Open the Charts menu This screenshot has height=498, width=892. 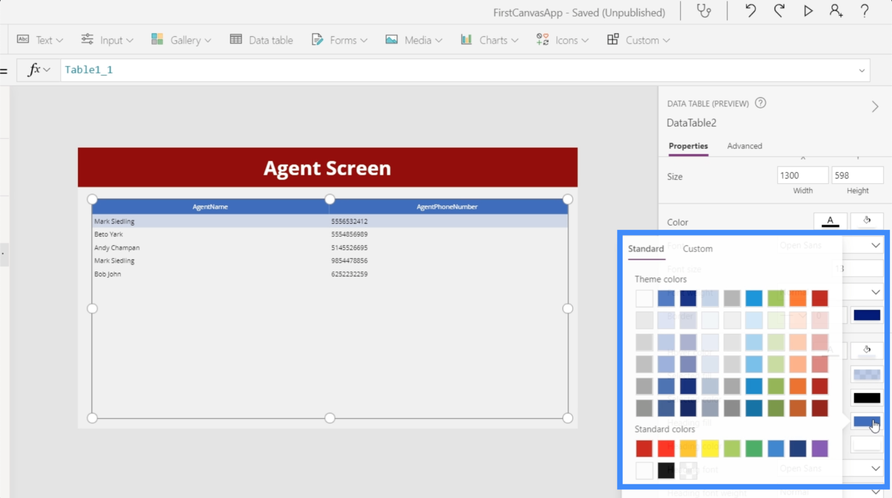(489, 40)
